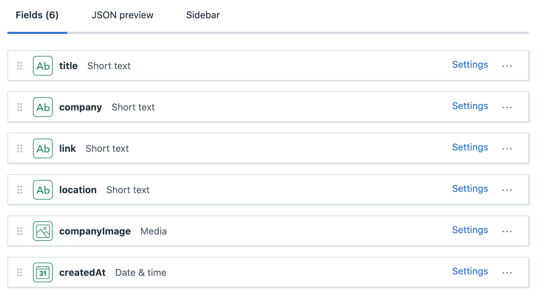
Task: Click the Ab icon beside link field
Action: pyautogui.click(x=43, y=148)
